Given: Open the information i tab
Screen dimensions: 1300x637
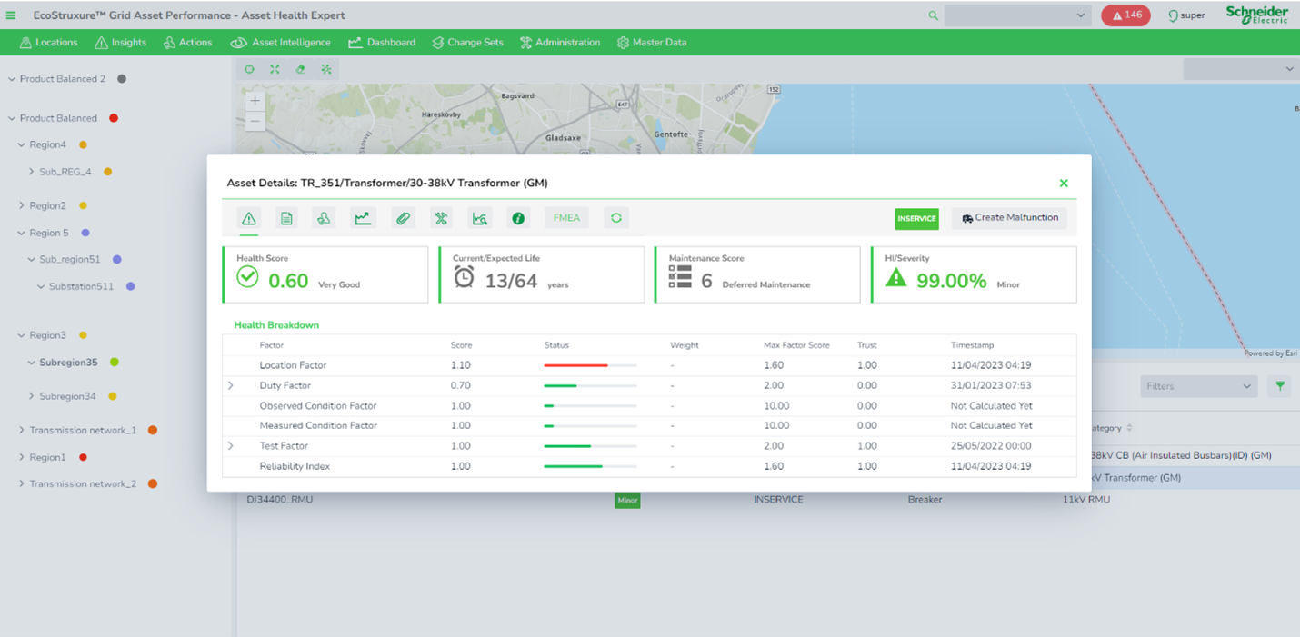Looking at the screenshot, I should [518, 218].
